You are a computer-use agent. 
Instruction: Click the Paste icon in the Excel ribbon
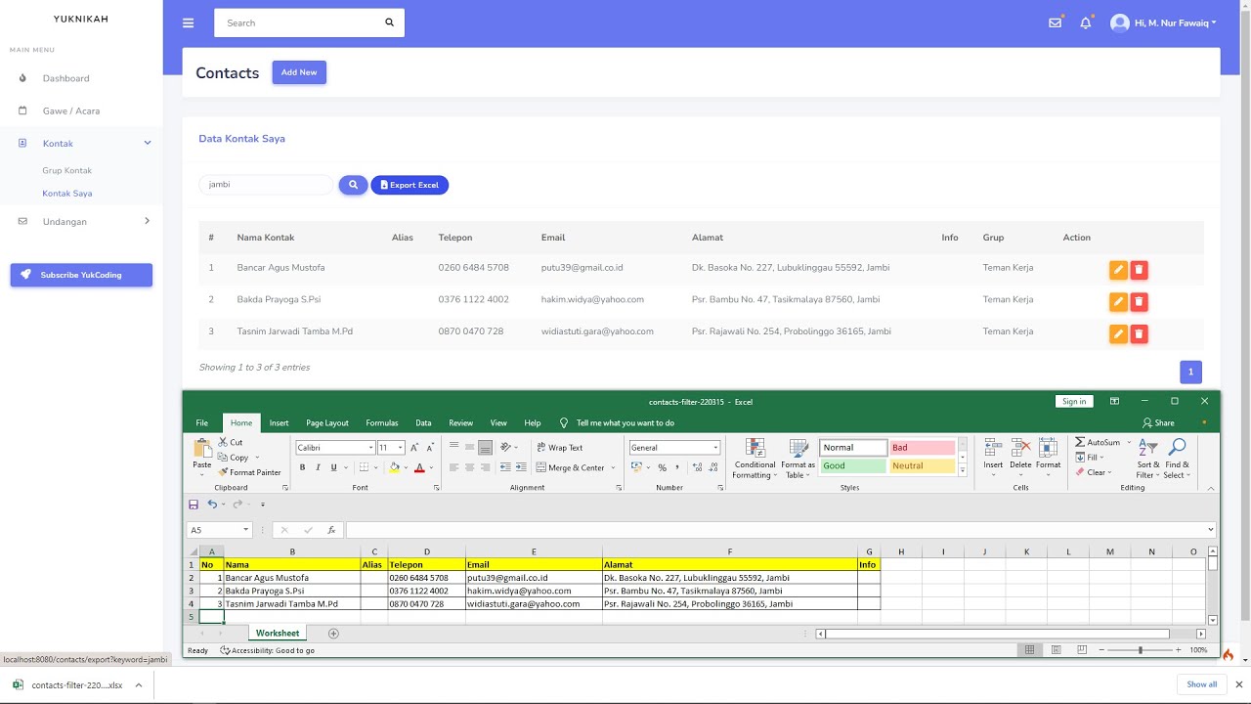[x=202, y=449]
